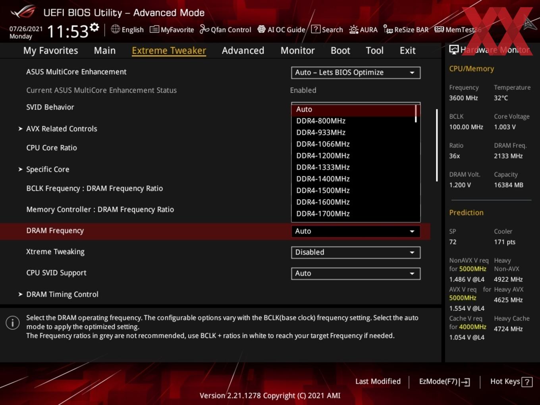This screenshot has width=540, height=405.
Task: Select the Extreme Tweaker tab
Action: (169, 50)
